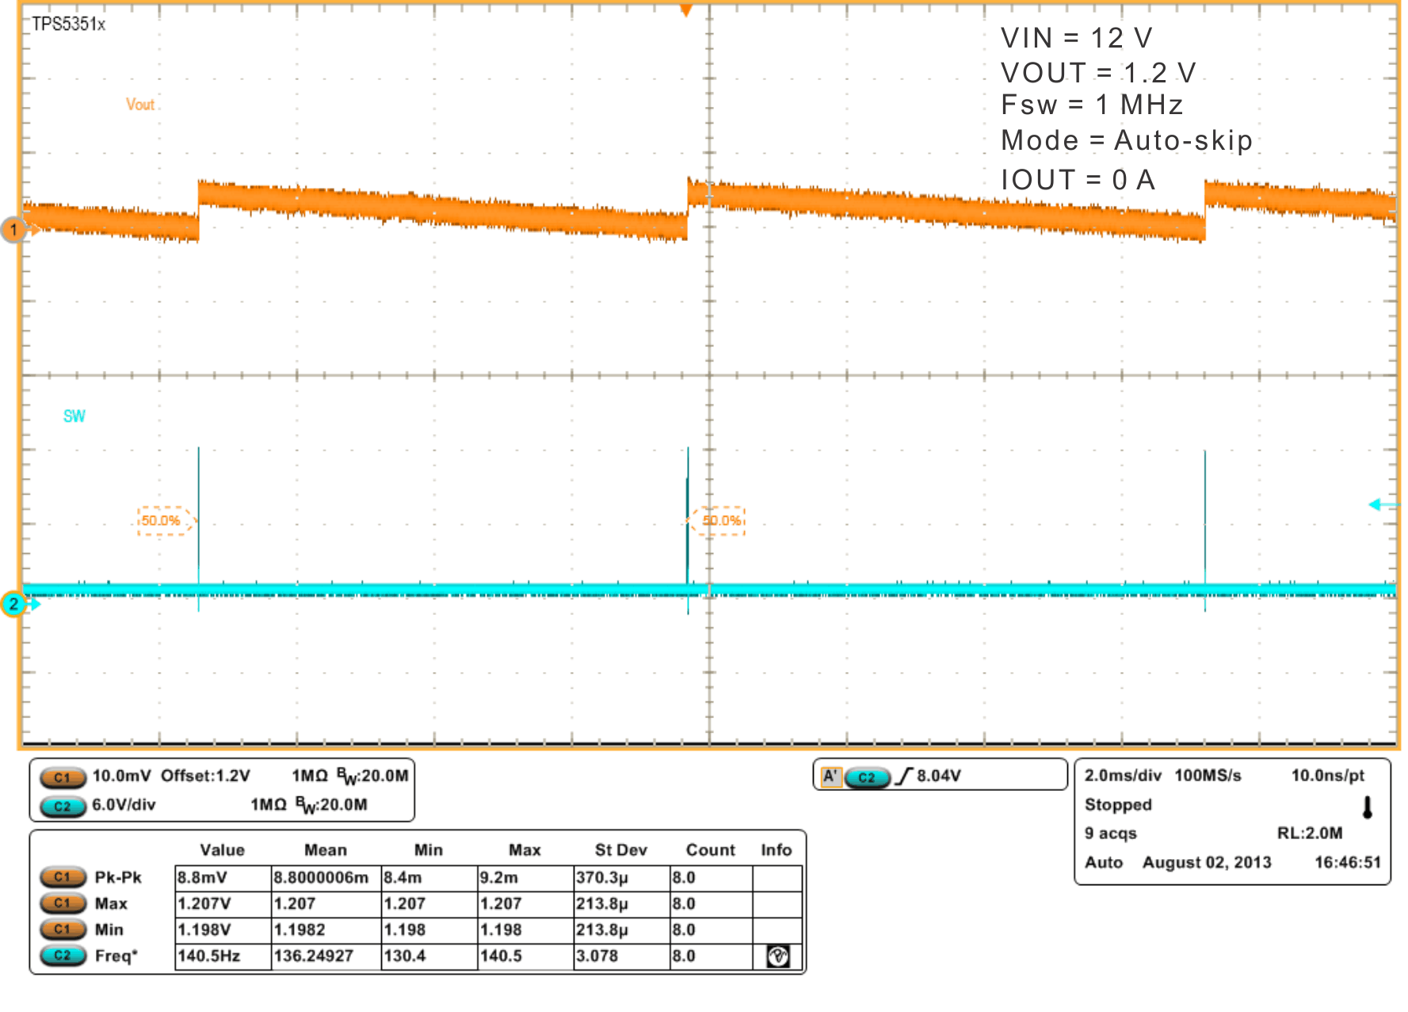Select the C2 channel badge showing 6.0V/div

click(x=63, y=805)
